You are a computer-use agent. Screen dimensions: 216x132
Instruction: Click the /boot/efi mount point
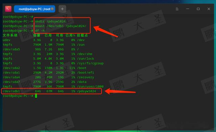[x=85, y=73]
